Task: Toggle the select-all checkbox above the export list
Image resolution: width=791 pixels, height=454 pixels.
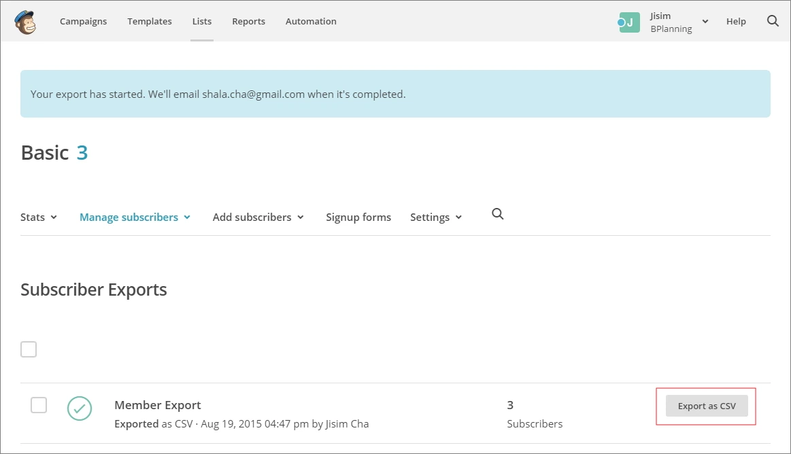Action: [29, 349]
